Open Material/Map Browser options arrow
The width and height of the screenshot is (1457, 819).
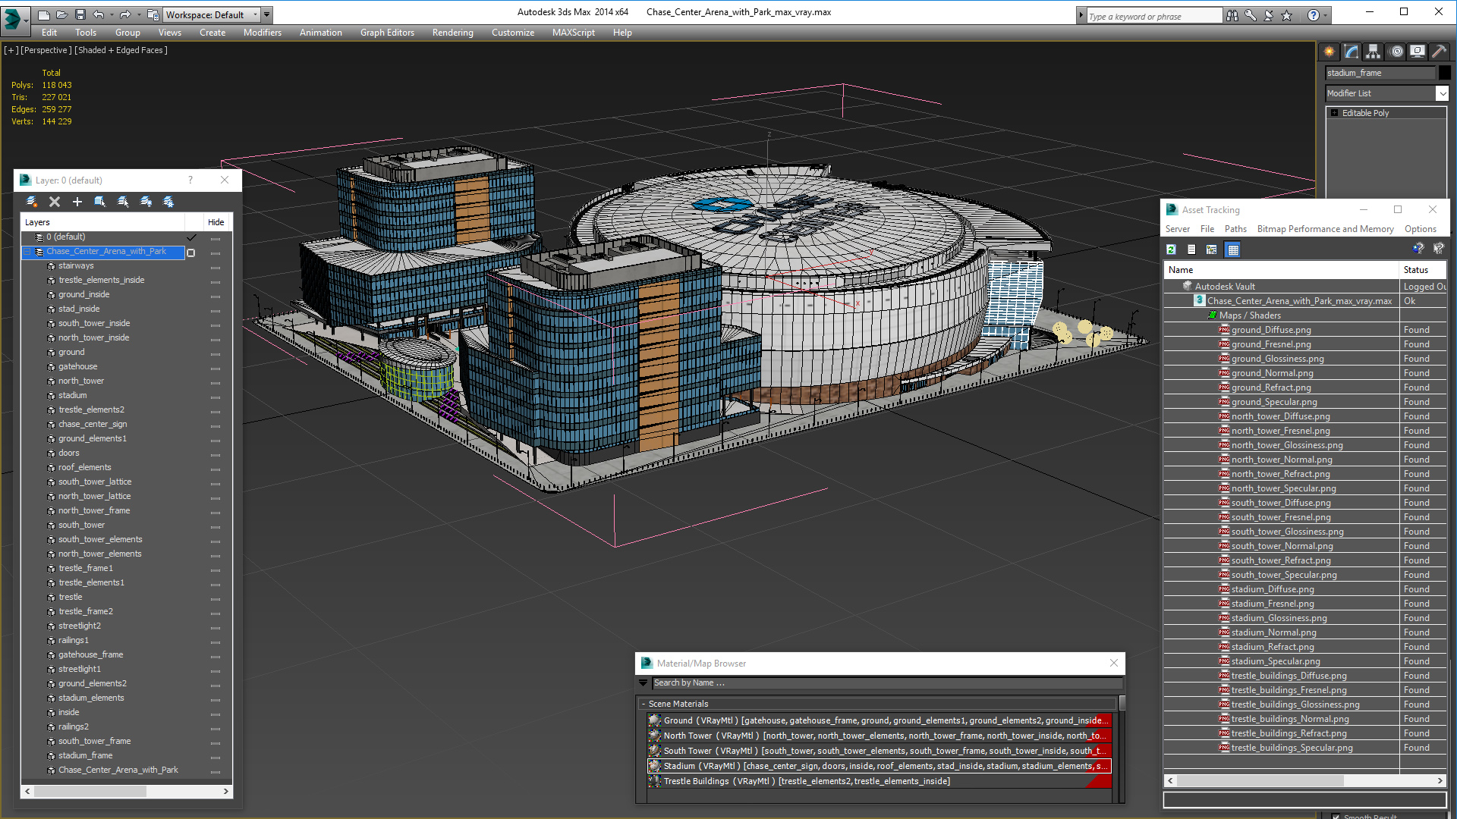(644, 683)
